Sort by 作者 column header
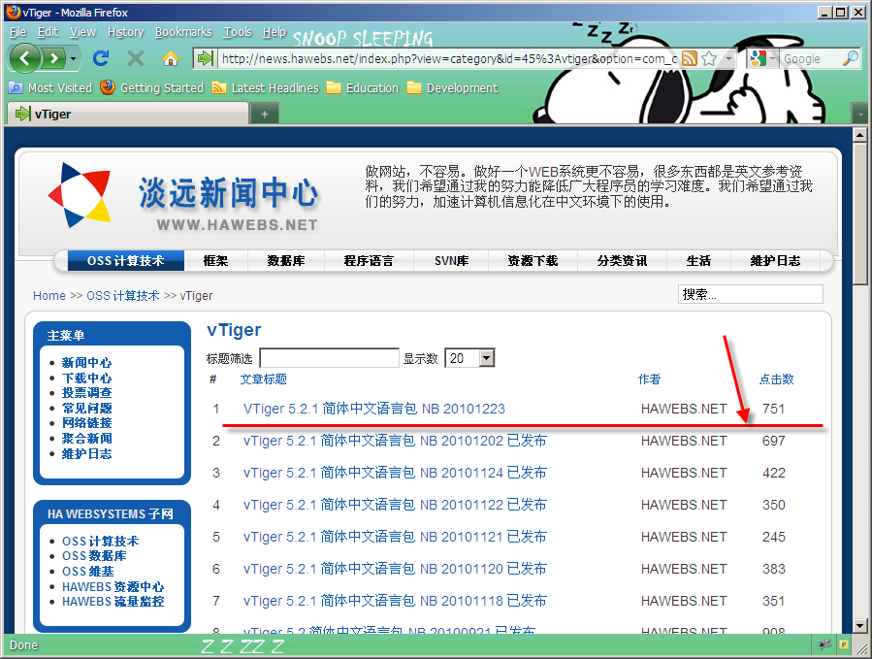 tap(649, 379)
